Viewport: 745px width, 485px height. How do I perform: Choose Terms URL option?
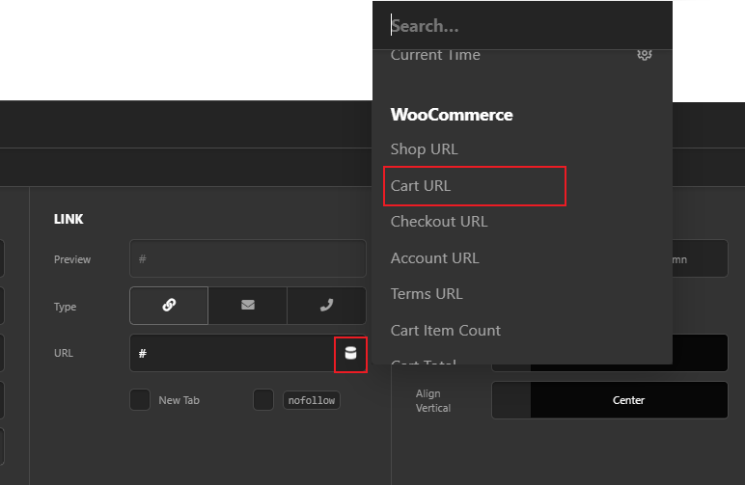click(x=427, y=294)
